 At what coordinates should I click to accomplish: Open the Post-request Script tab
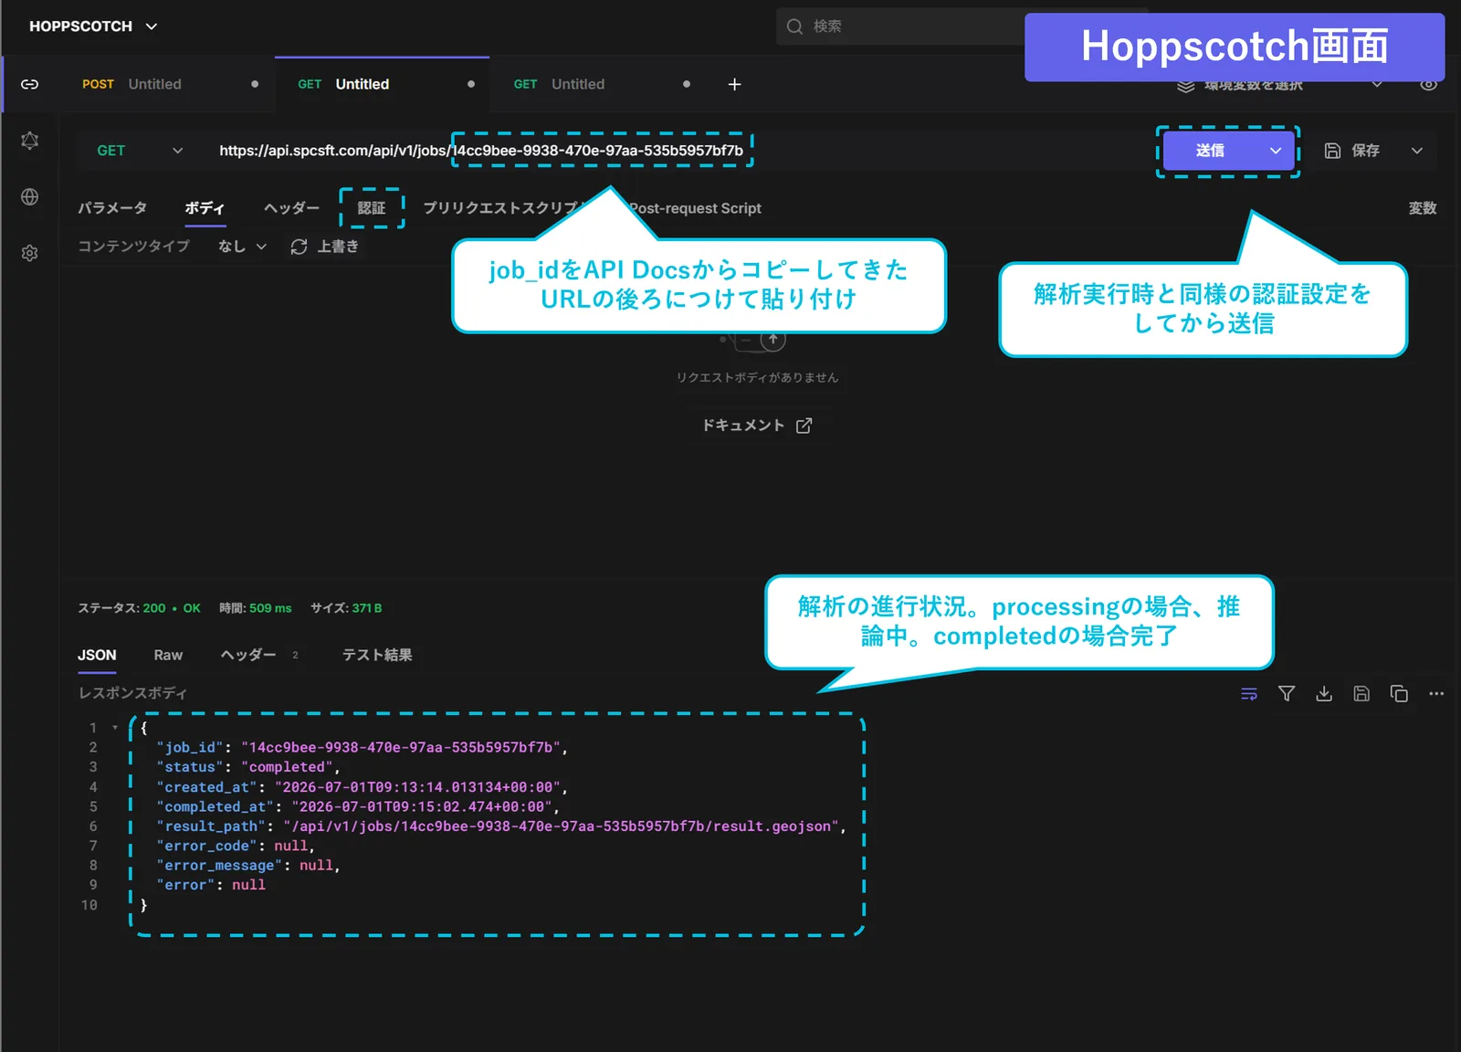[x=696, y=208]
